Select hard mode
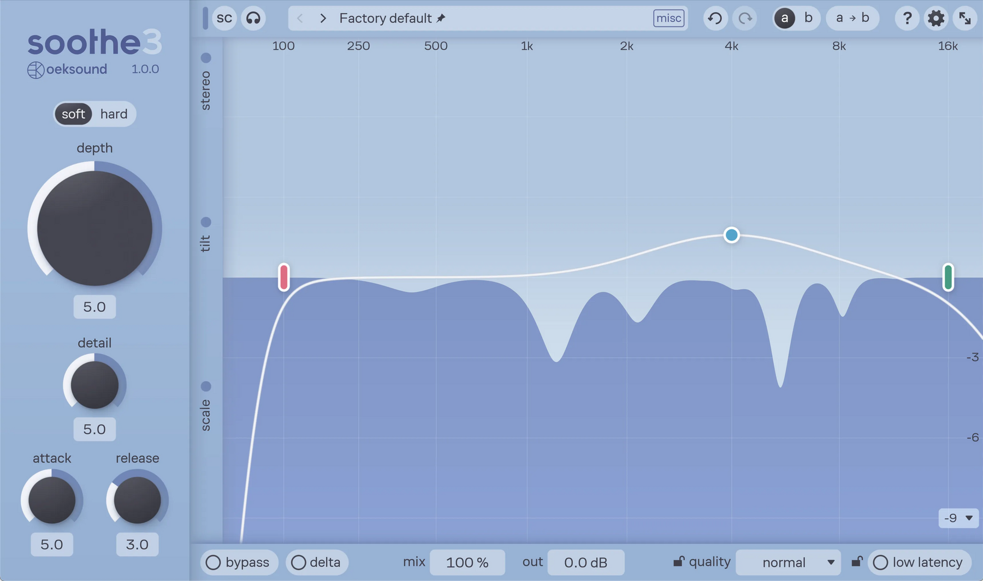The image size is (983, 581). 114,113
